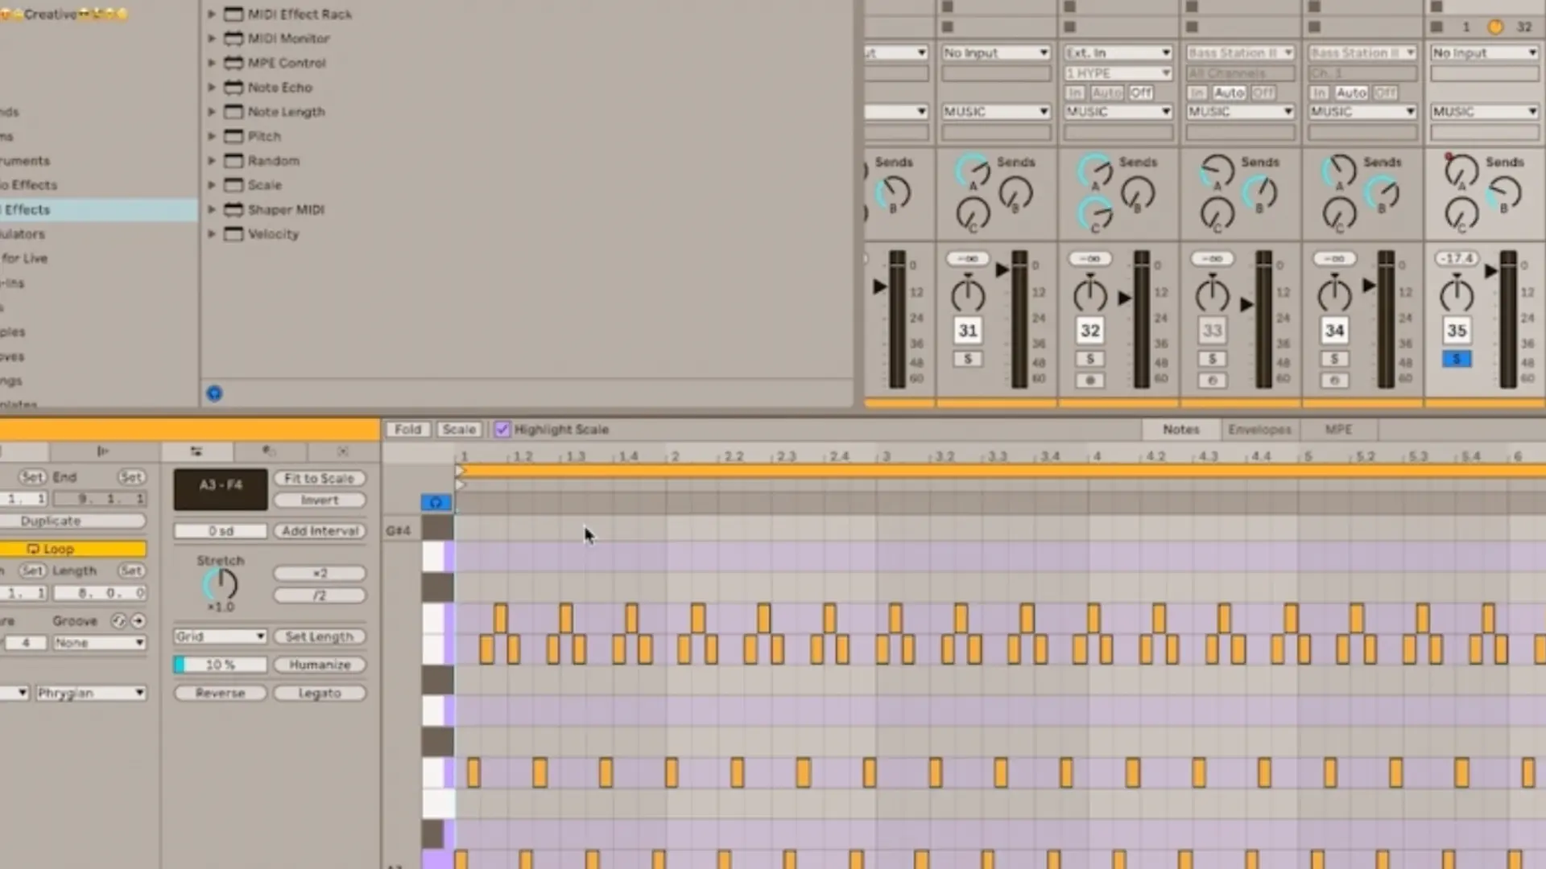Click the loop start marker in the ruler

coord(461,471)
